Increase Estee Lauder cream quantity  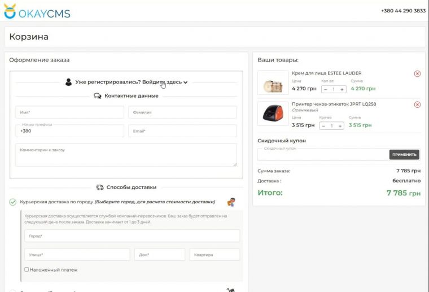(342, 89)
